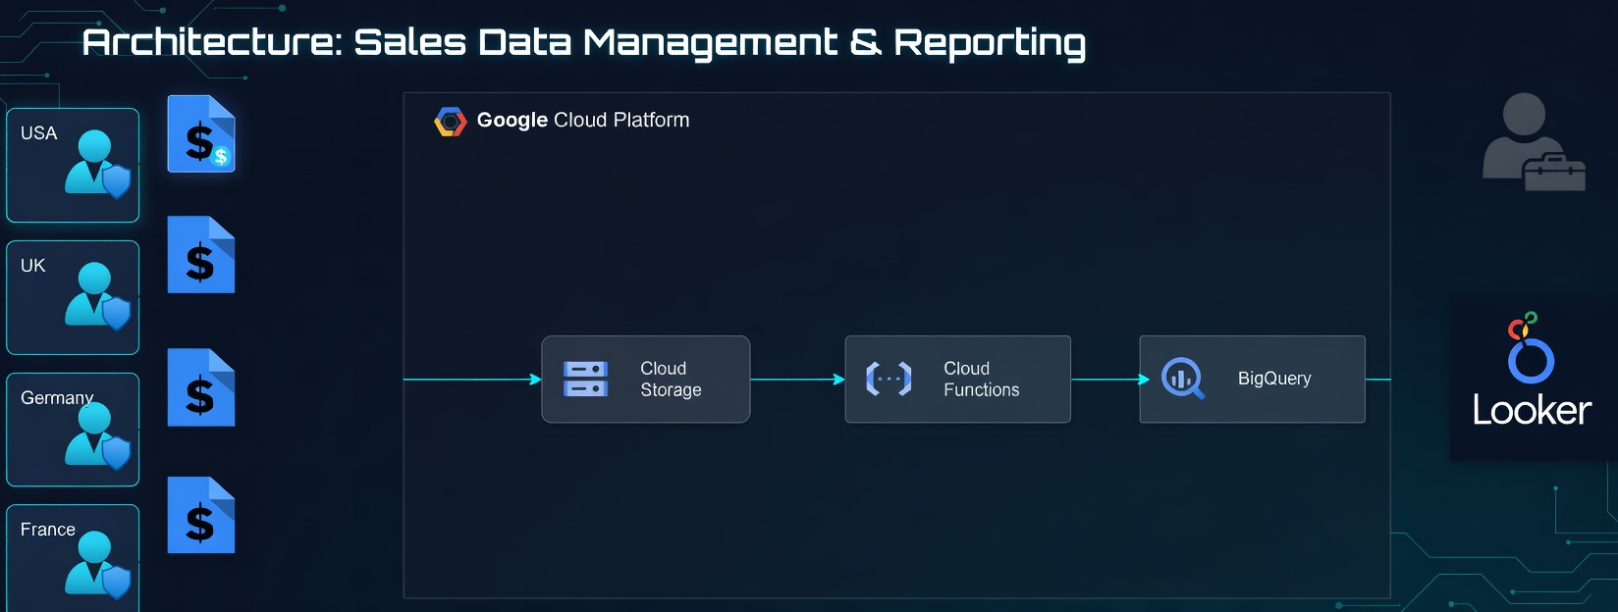Select the France sales document icon
The width and height of the screenshot is (1618, 612).
tap(201, 515)
